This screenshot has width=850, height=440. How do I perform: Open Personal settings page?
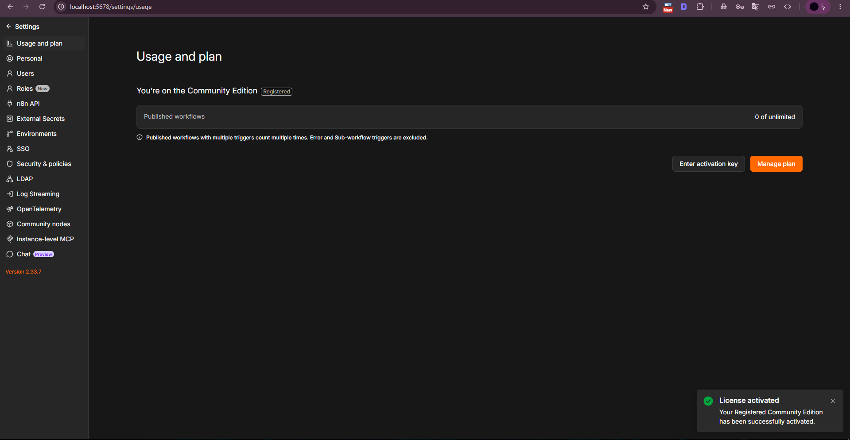tap(44, 58)
